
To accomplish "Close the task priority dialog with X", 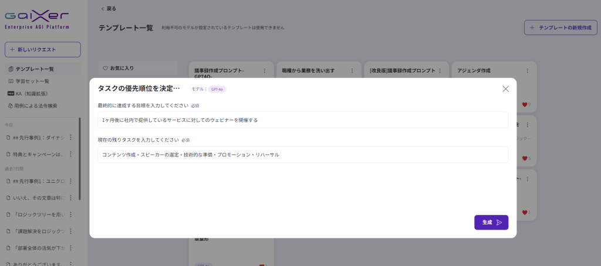I will (x=505, y=89).
